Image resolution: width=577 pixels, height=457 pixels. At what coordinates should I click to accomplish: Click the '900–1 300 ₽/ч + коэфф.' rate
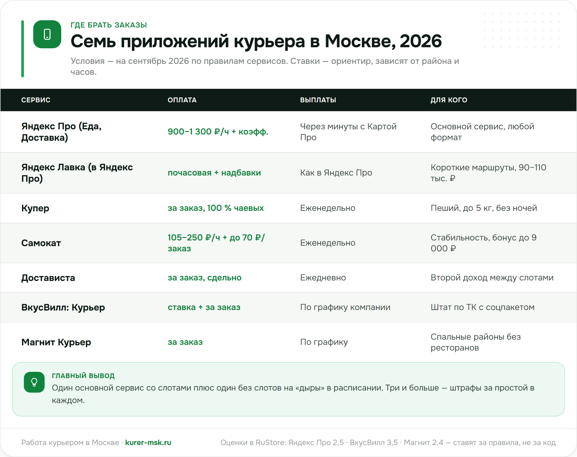218,132
